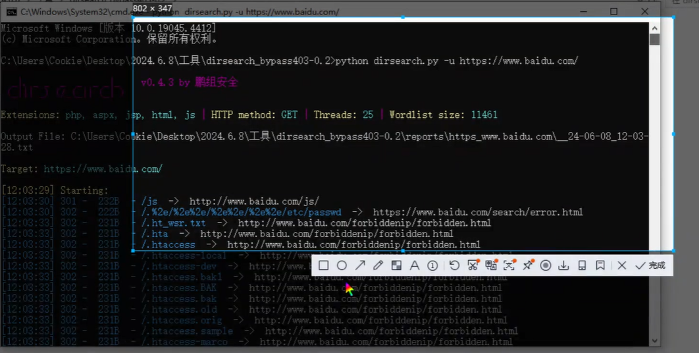Select the ellipse annotation tool
The height and width of the screenshot is (353, 699).
pyautogui.click(x=342, y=265)
